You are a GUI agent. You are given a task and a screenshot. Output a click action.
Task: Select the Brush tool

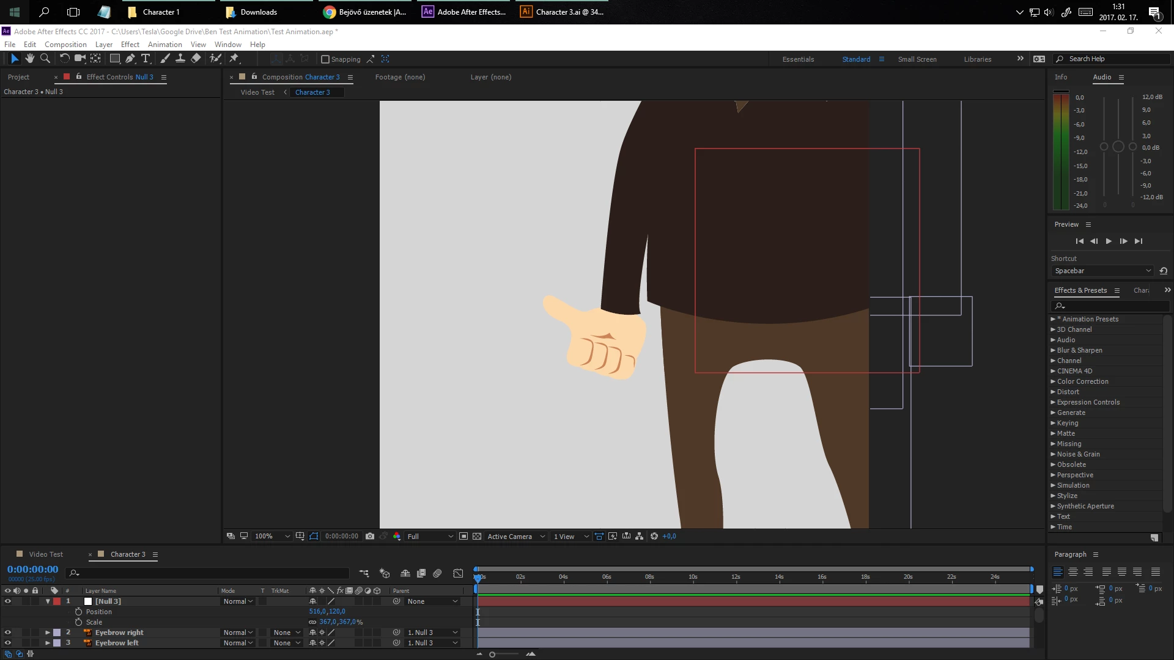point(165,59)
